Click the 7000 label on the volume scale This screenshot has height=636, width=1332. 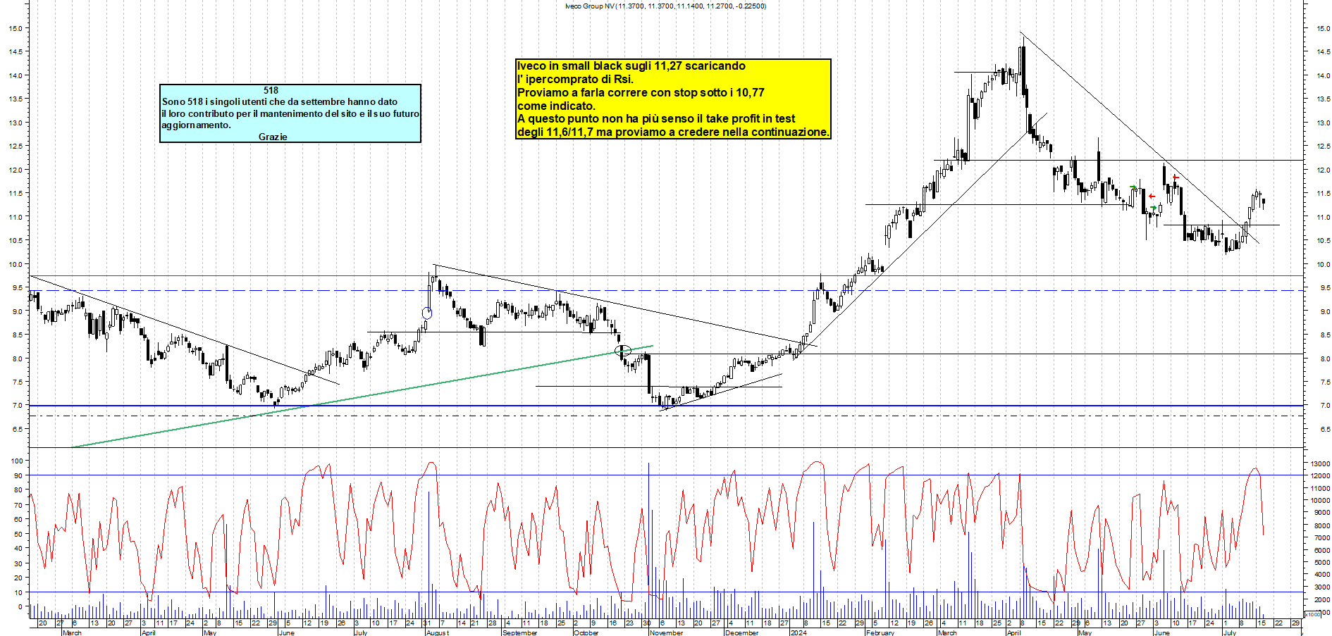(x=1321, y=537)
